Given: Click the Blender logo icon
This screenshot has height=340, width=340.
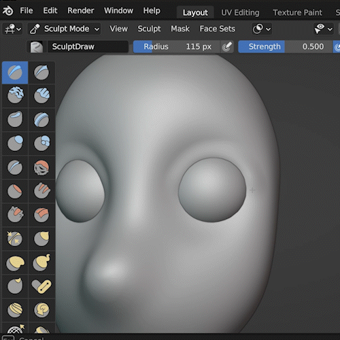Looking at the screenshot, I should (8, 11).
